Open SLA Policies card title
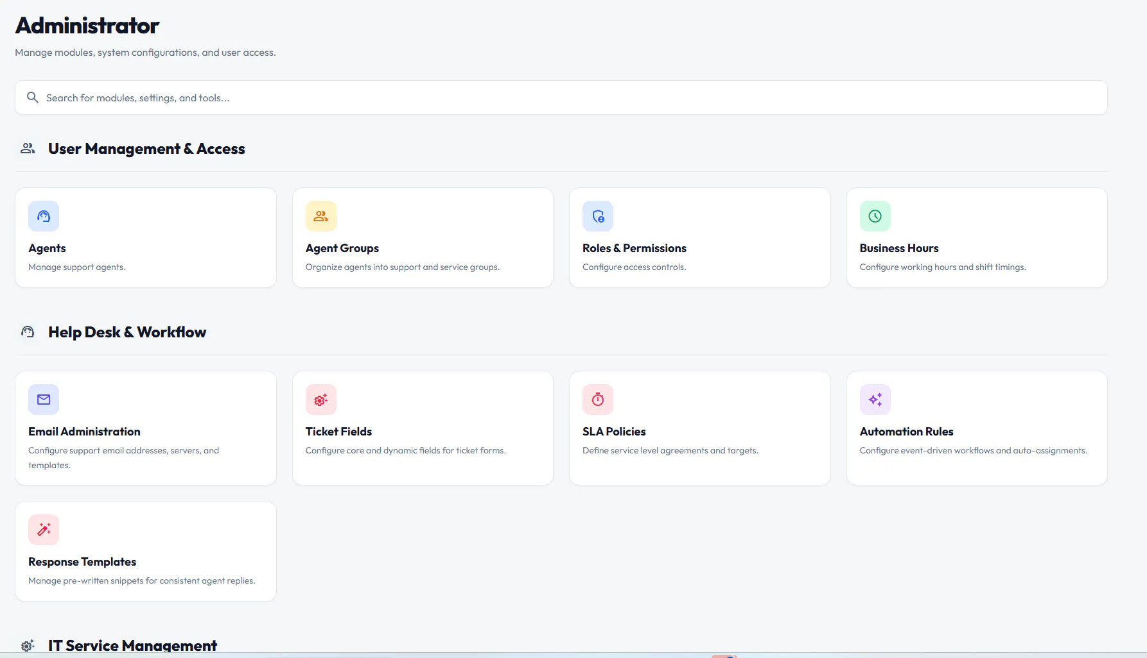 (614, 432)
